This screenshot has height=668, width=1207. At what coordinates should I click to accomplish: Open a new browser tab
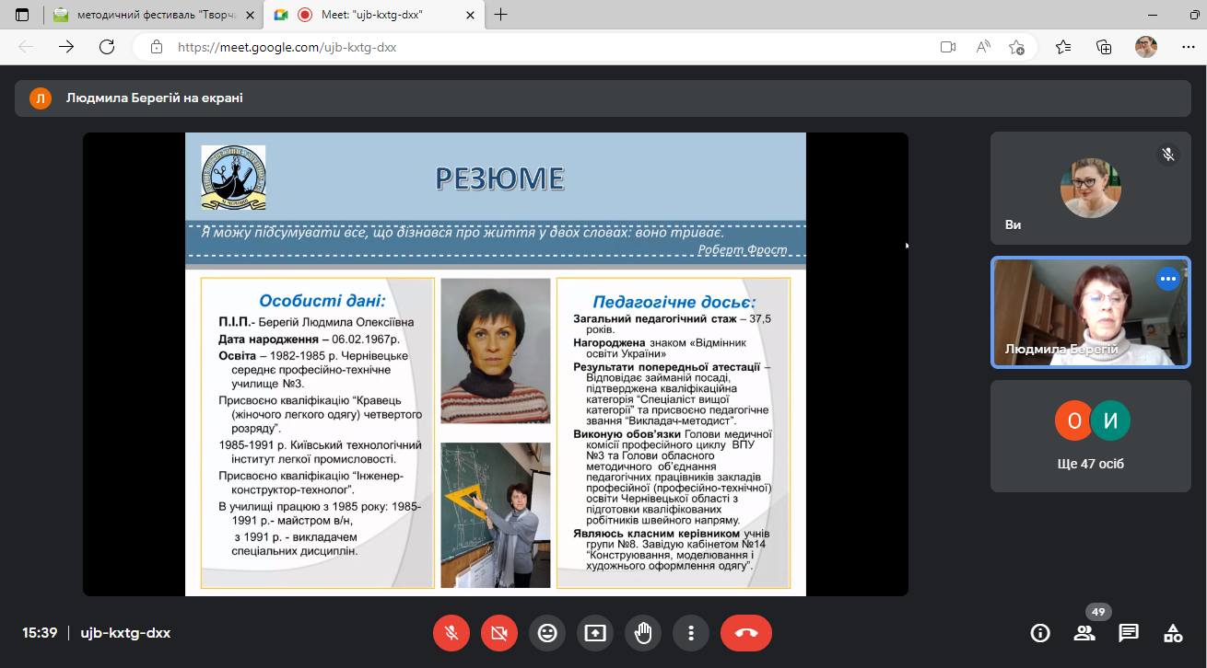[501, 15]
